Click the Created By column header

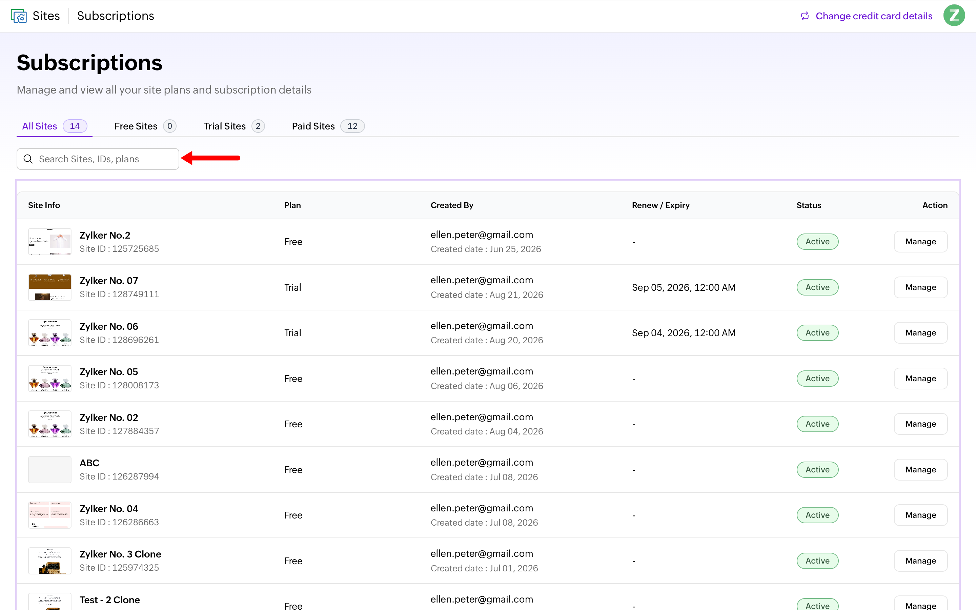(452, 205)
